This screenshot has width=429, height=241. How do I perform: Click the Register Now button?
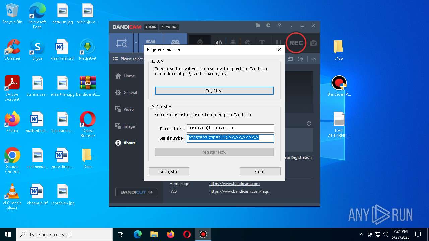coord(214,152)
